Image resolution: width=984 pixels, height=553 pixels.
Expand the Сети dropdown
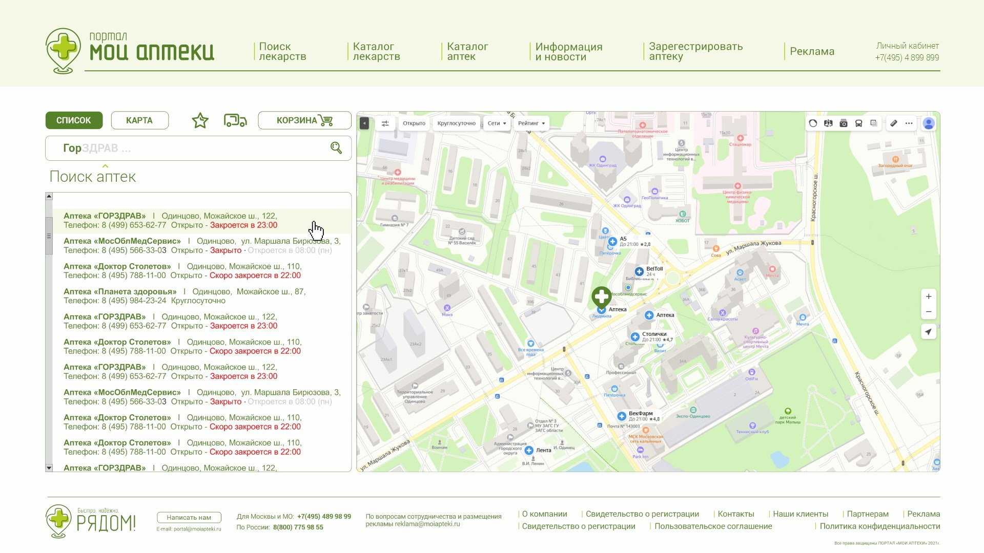497,123
